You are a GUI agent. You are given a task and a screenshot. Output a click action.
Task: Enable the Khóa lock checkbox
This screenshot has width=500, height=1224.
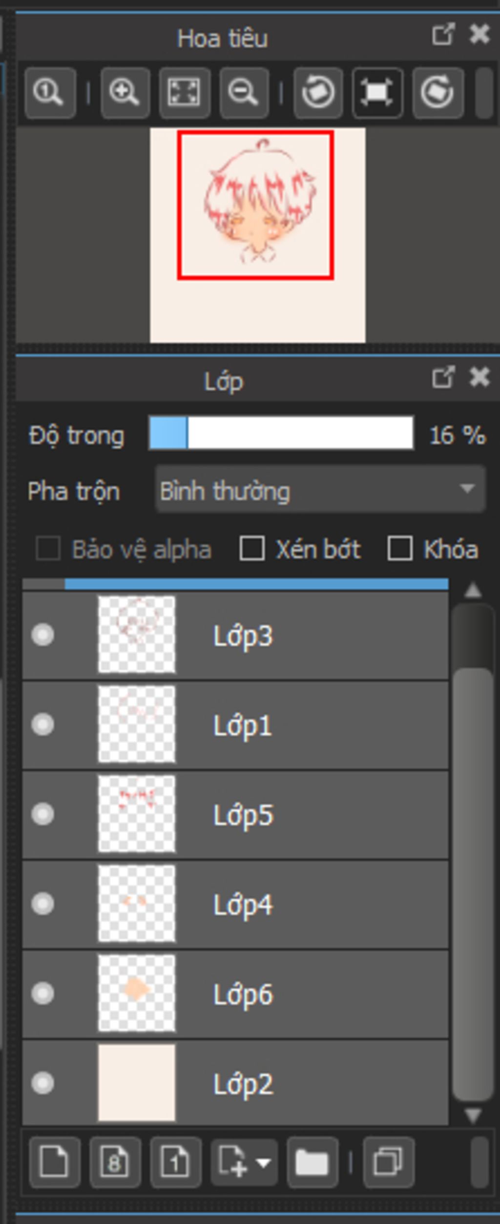click(400, 548)
